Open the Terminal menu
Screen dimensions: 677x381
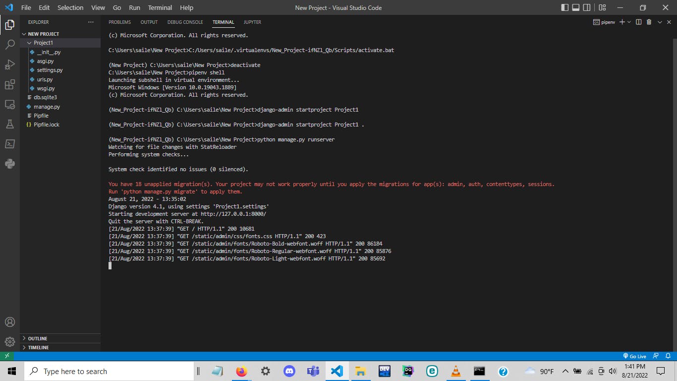[160, 7]
